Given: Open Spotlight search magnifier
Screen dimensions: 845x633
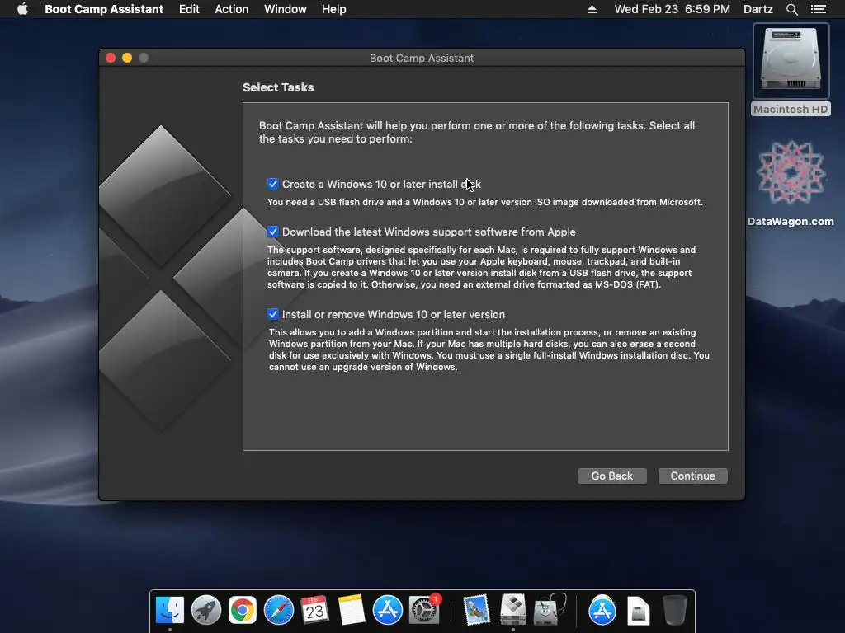Looking at the screenshot, I should (791, 9).
